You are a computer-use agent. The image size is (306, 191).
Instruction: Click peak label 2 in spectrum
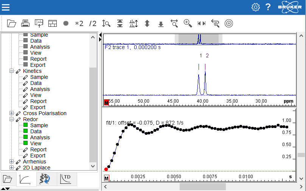[207, 56]
